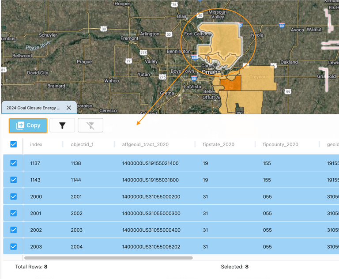Screen dimensions: 339x279
Task: Uncheck the checkbox for row index 1137
Action: click(13, 163)
